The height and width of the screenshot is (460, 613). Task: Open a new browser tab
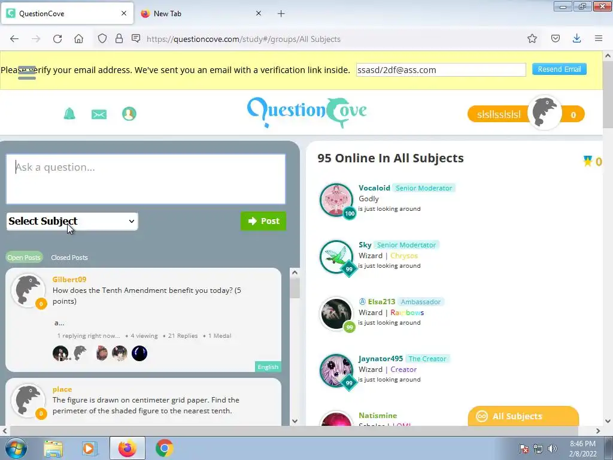coord(281,14)
